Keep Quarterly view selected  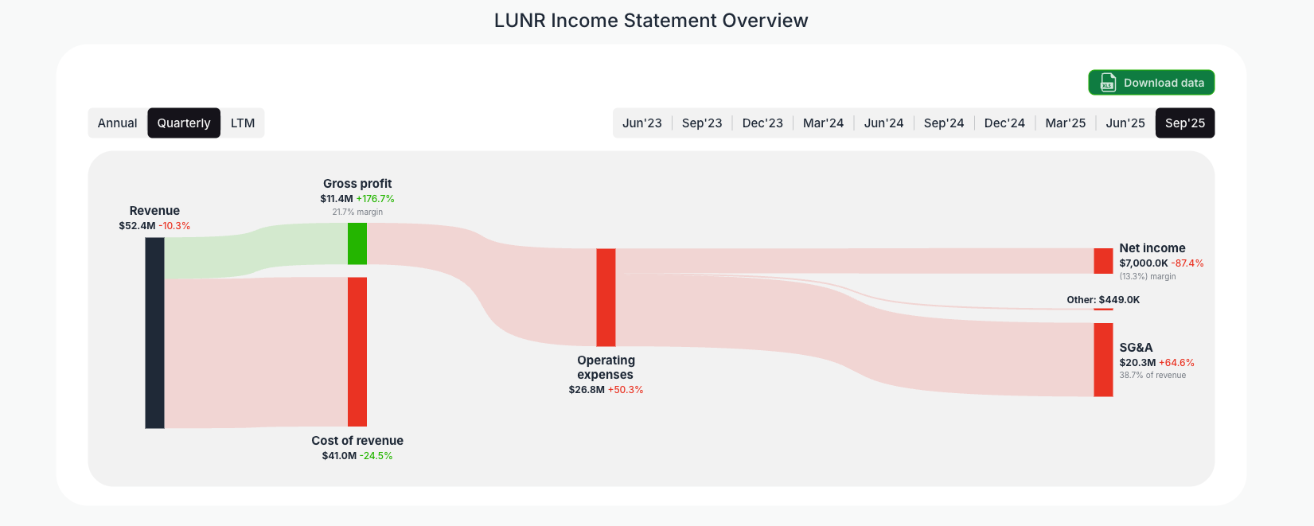point(184,123)
